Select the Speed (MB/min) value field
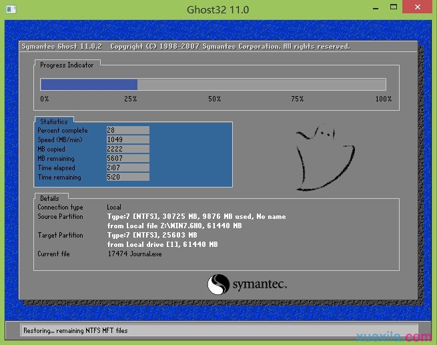This screenshot has height=345, width=437. (x=127, y=140)
